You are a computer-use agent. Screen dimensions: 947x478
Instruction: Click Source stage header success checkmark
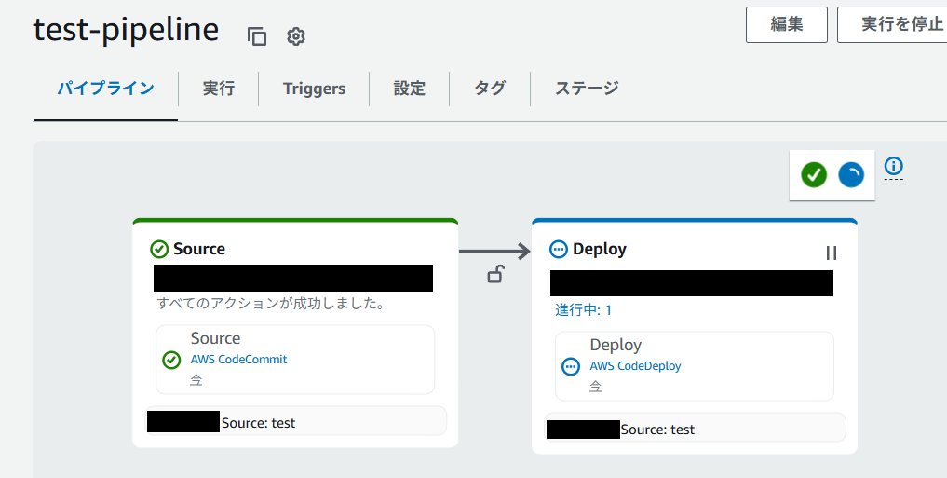[159, 249]
